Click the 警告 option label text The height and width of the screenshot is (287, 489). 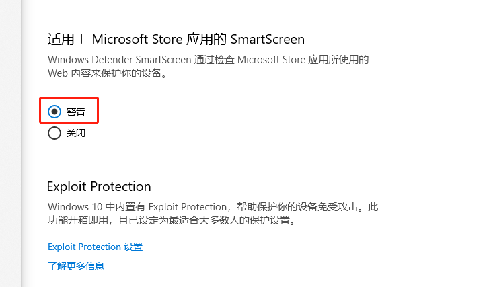76,112
